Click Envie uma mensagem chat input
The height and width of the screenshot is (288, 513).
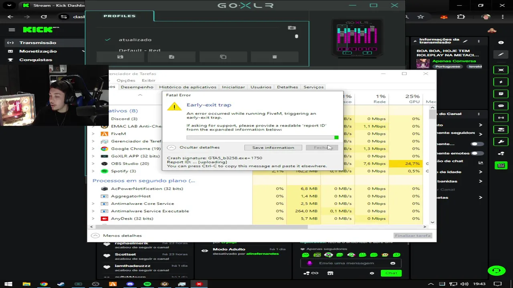347,263
